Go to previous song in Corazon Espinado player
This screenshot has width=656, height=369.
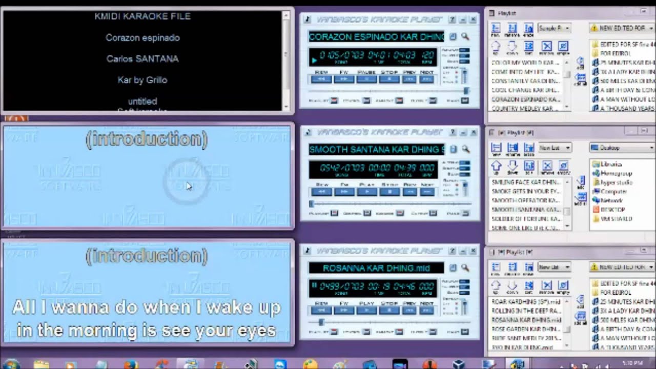[x=409, y=79]
